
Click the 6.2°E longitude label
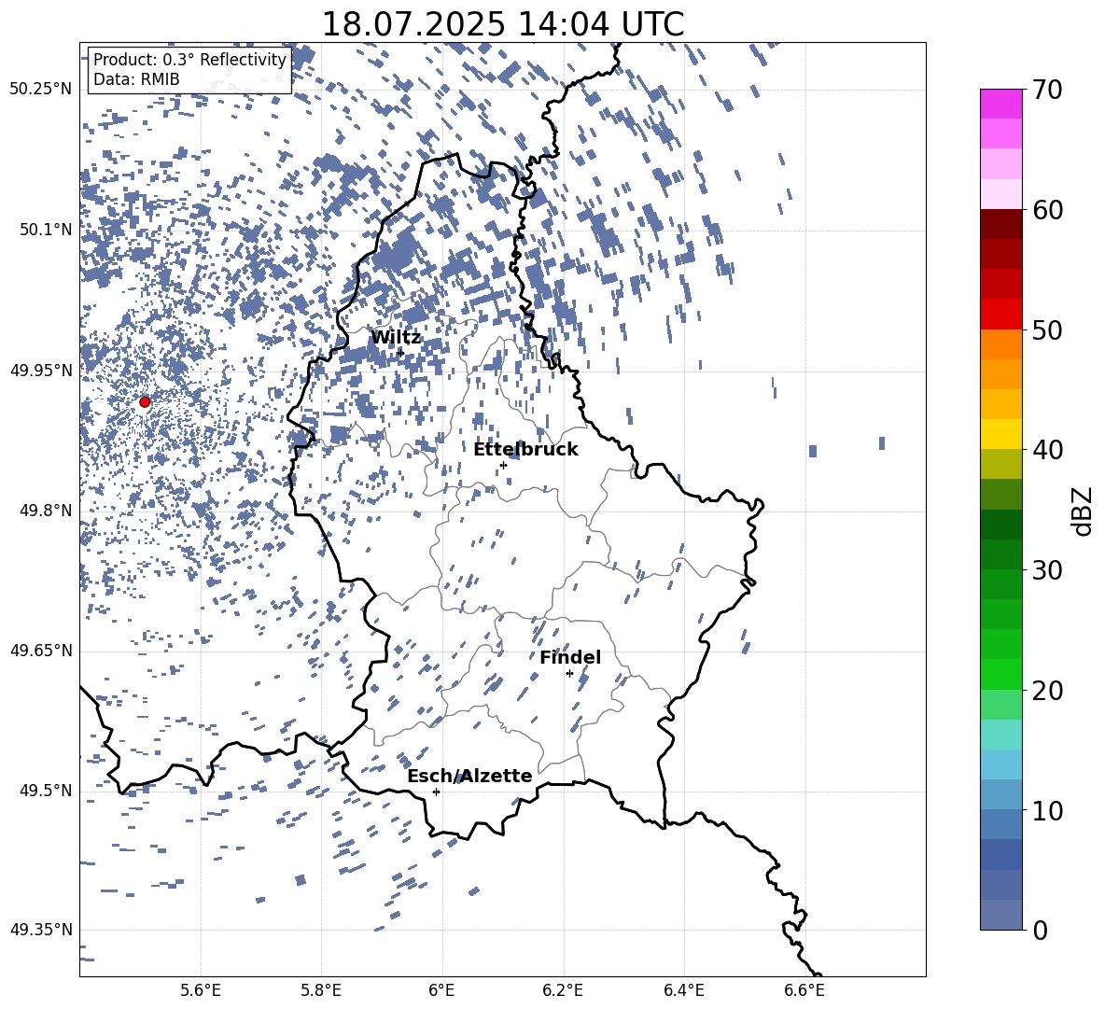coord(563,990)
